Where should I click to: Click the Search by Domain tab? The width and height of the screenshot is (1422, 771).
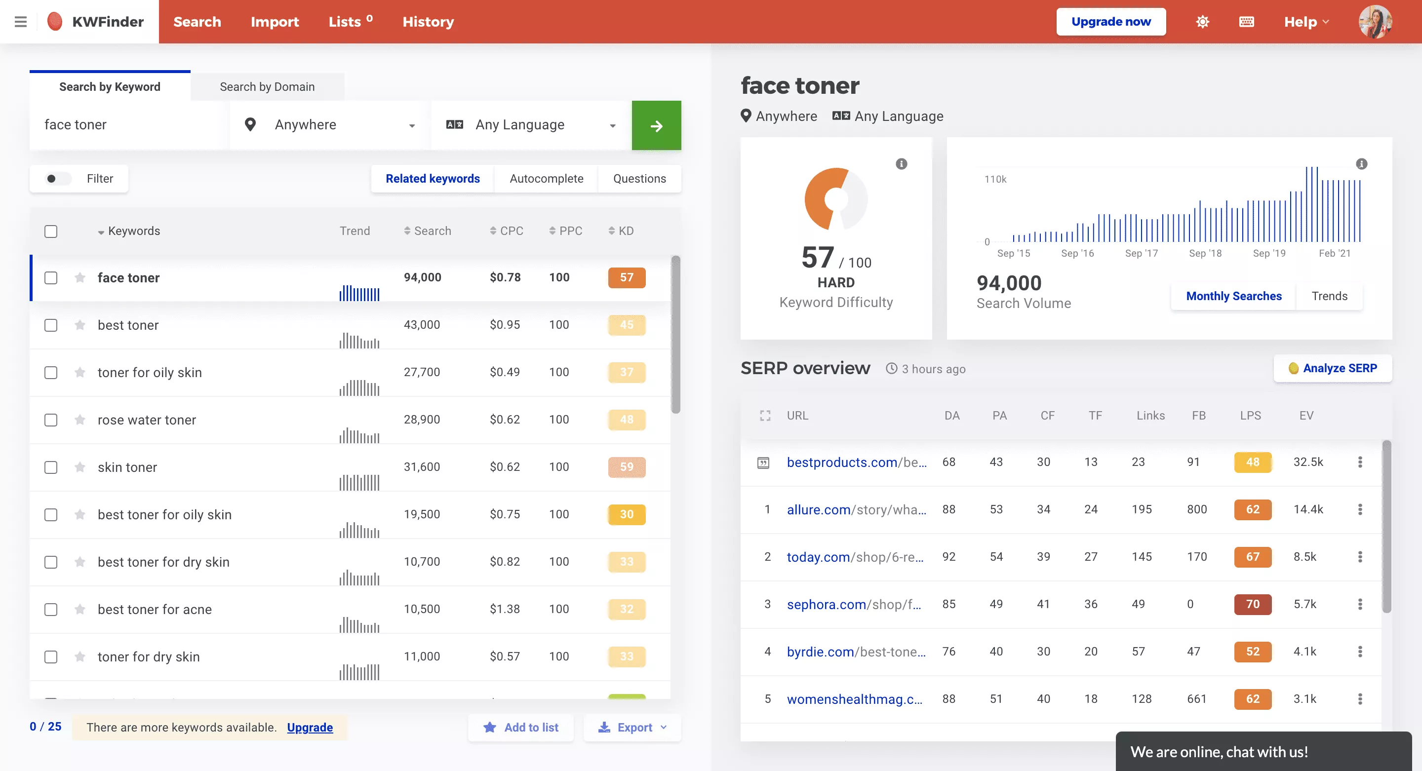268,86
